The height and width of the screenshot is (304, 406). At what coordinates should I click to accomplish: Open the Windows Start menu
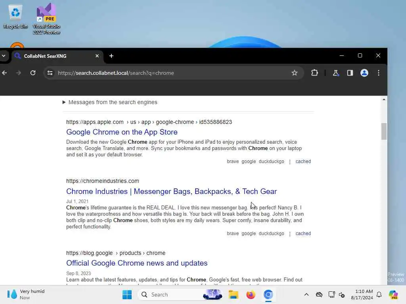127,294
